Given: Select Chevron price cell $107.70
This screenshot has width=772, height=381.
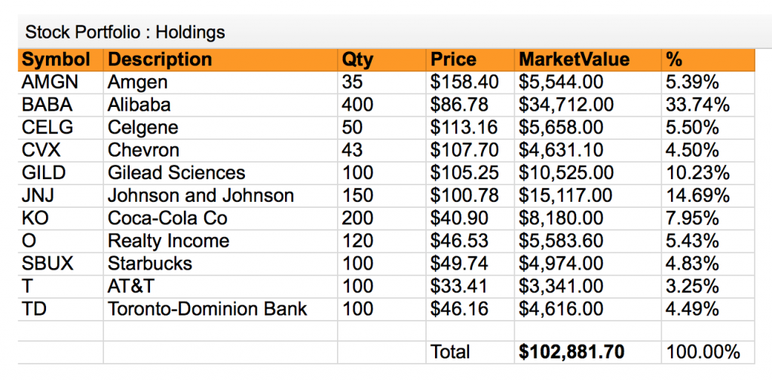Looking at the screenshot, I should pos(460,150).
